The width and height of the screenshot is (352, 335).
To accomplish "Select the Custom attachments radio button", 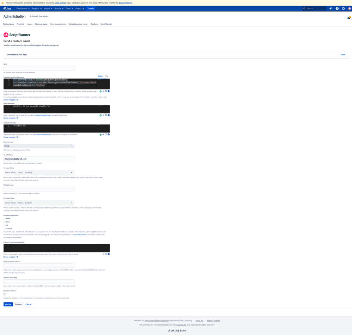I will (x=5, y=228).
